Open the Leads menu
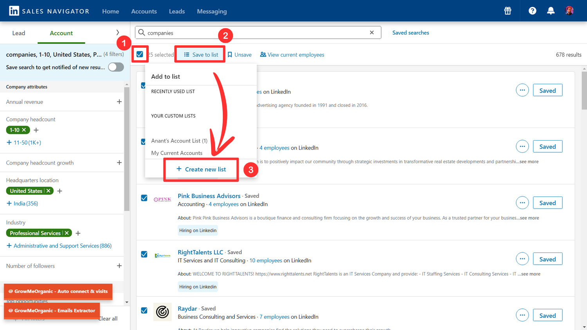The width and height of the screenshot is (587, 330). tap(177, 11)
